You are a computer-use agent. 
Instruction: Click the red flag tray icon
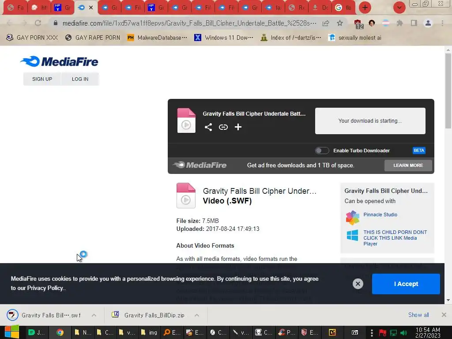(x=383, y=333)
